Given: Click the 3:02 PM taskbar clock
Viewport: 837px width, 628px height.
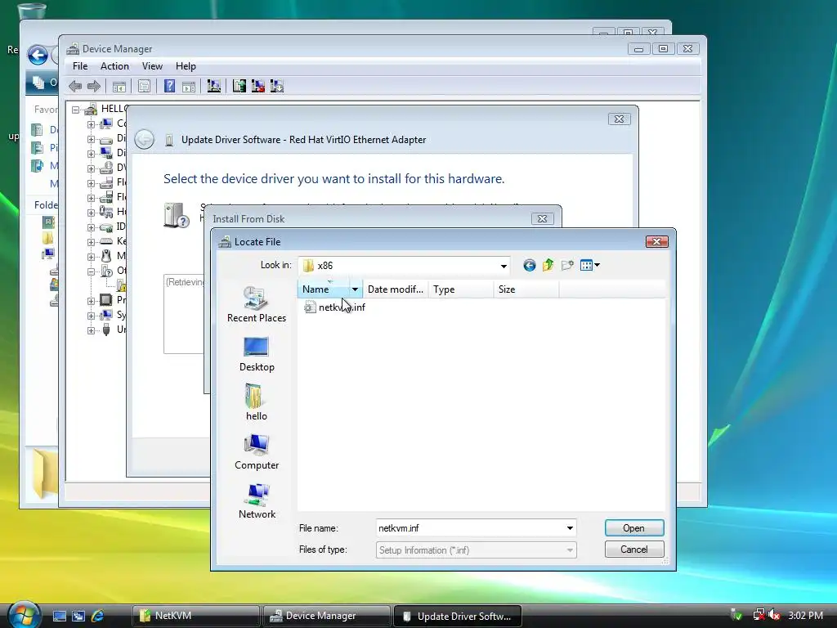Looking at the screenshot, I should [805, 615].
